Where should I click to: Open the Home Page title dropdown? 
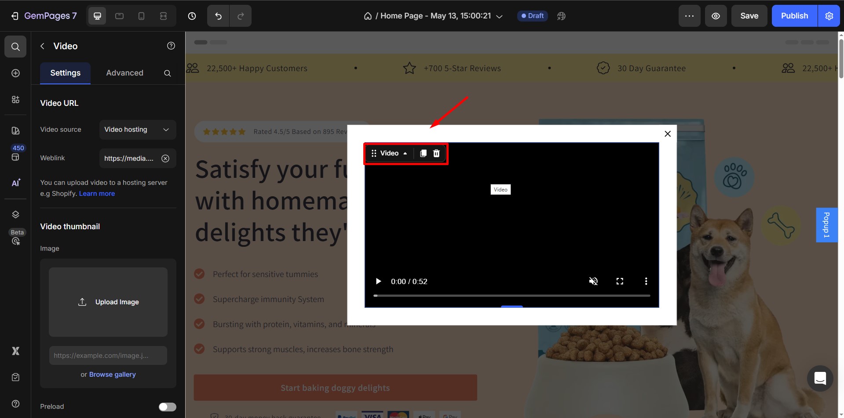pos(499,16)
